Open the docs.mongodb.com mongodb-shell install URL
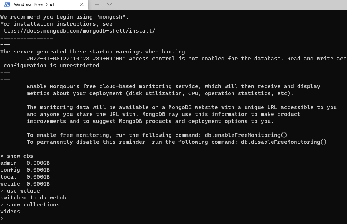The height and width of the screenshot is (224, 347). (78, 31)
